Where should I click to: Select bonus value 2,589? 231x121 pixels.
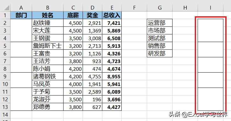[92, 92]
